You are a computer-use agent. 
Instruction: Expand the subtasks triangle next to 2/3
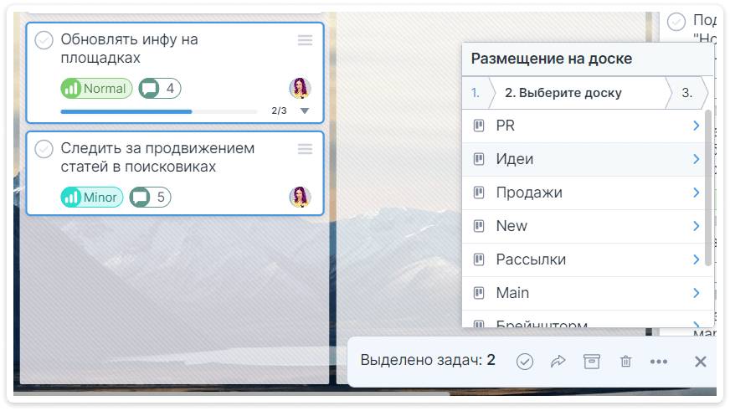pyautogui.click(x=305, y=110)
